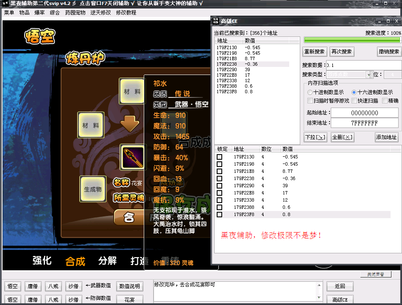Click the bottom 高级CE button
402x305 pixels.
click(340, 299)
